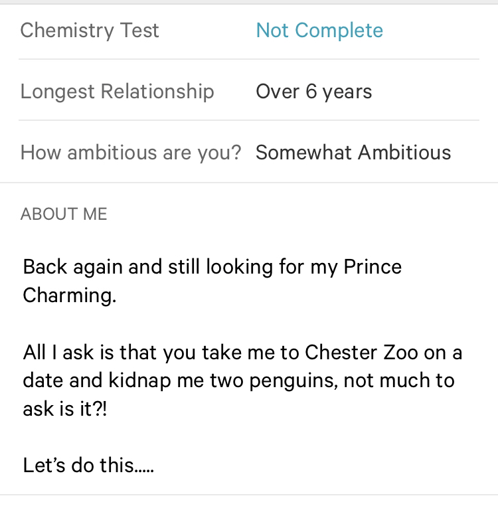Tap the Let's do this..... line

coord(88,466)
